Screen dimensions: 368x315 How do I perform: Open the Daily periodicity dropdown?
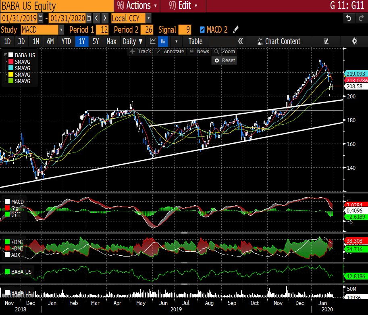(133, 41)
